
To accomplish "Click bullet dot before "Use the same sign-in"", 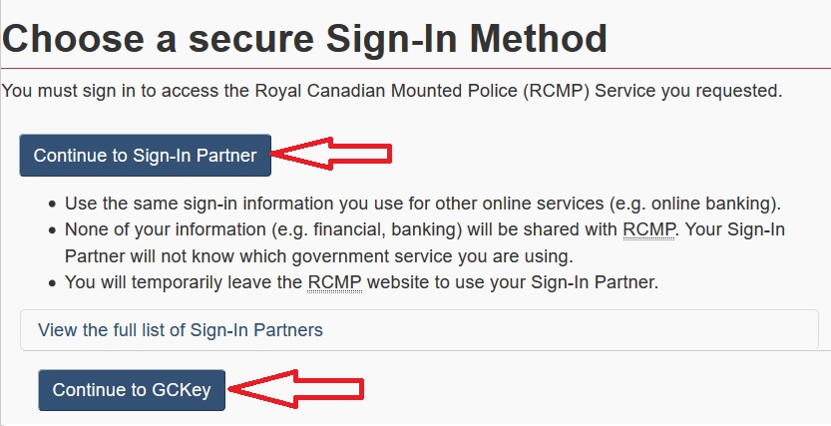I will tap(53, 204).
